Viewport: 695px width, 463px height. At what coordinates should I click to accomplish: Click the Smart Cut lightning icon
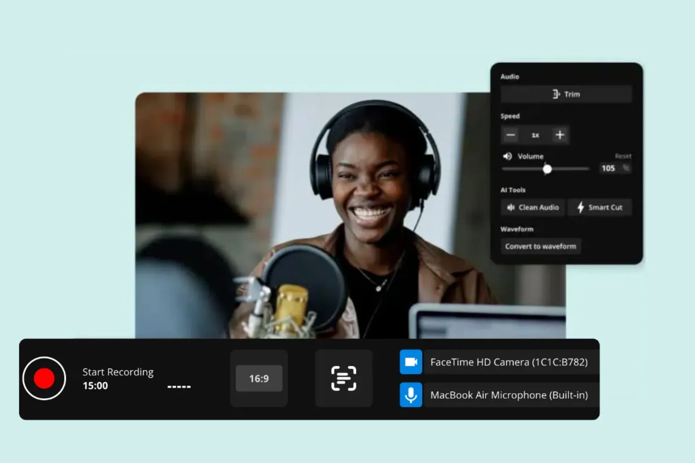(x=581, y=207)
